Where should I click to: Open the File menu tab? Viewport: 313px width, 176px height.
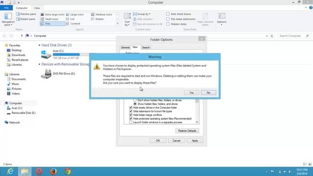6,8
